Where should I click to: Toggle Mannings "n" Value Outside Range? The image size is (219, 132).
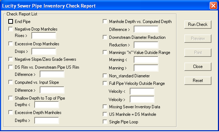coord(105,52)
